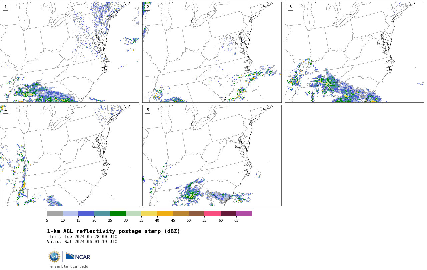427x270 pixels.
Task: Click the colorbar tick label 20
Action: pyautogui.click(x=94, y=220)
